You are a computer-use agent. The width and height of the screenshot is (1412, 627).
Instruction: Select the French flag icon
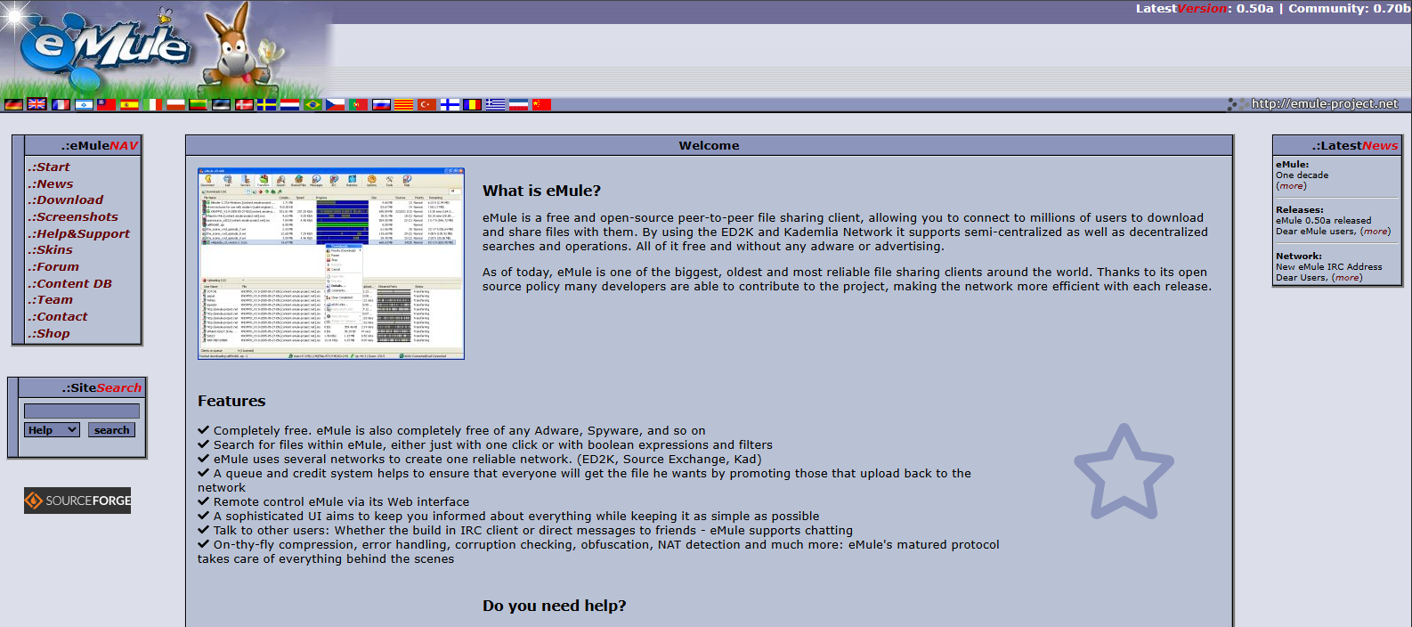tap(61, 104)
